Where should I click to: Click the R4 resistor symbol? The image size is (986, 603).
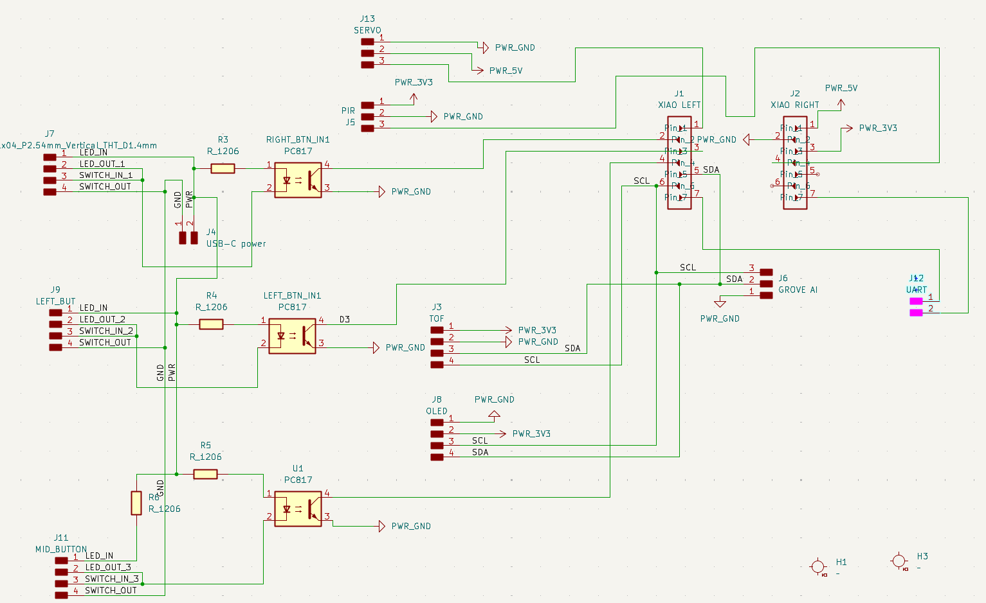(211, 324)
